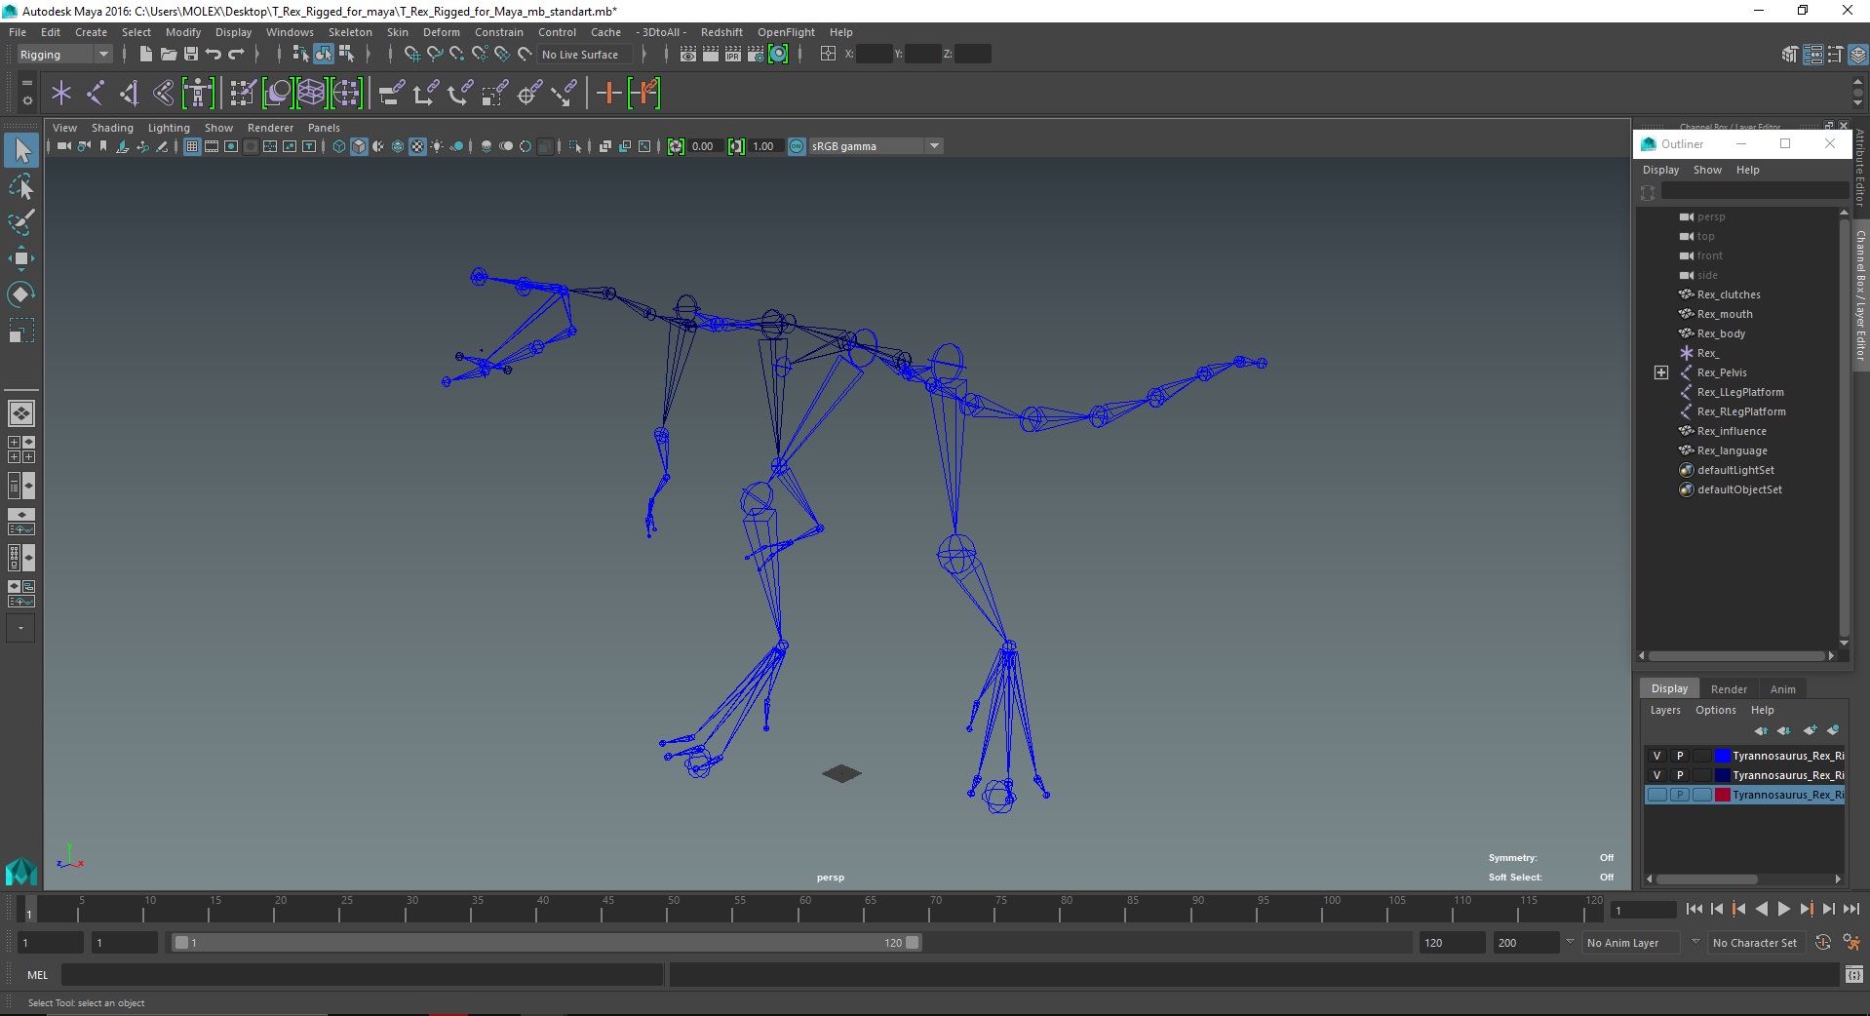Open the Constrain menu

(498, 32)
